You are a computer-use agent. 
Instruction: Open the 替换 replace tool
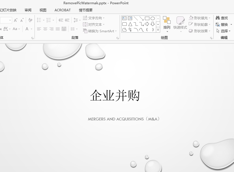[x=222, y=24]
